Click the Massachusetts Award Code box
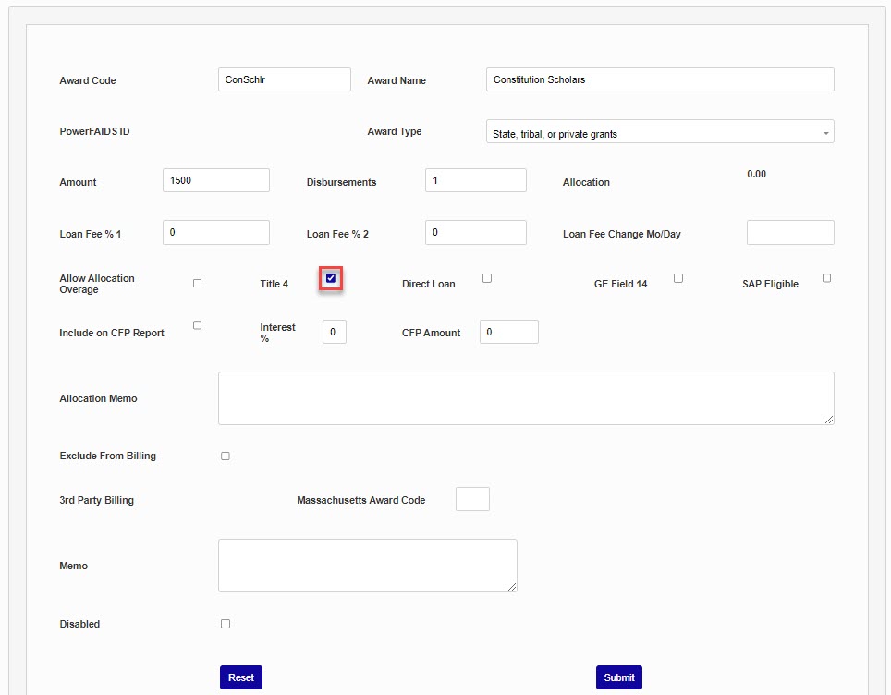This screenshot has height=695, width=891. tap(472, 499)
